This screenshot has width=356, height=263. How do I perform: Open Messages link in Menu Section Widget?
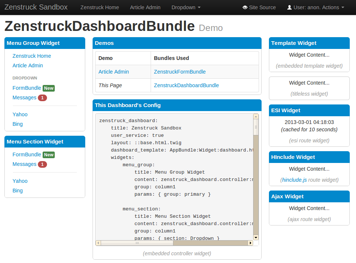[x=25, y=164]
